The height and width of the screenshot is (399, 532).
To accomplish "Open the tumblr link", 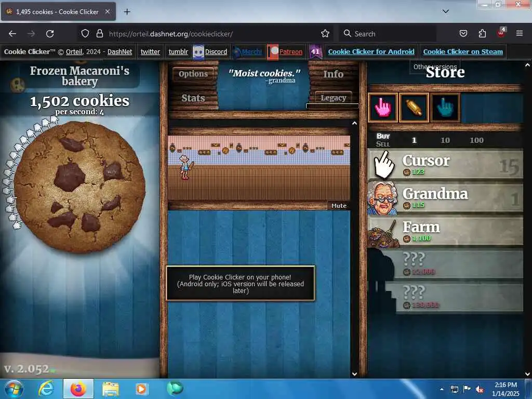I will pos(178,51).
